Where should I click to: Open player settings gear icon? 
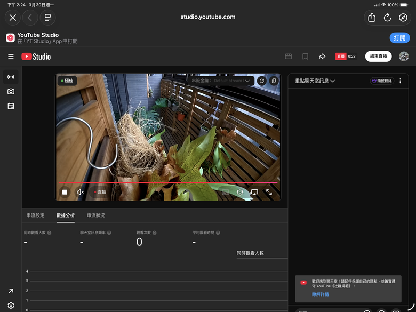240,192
